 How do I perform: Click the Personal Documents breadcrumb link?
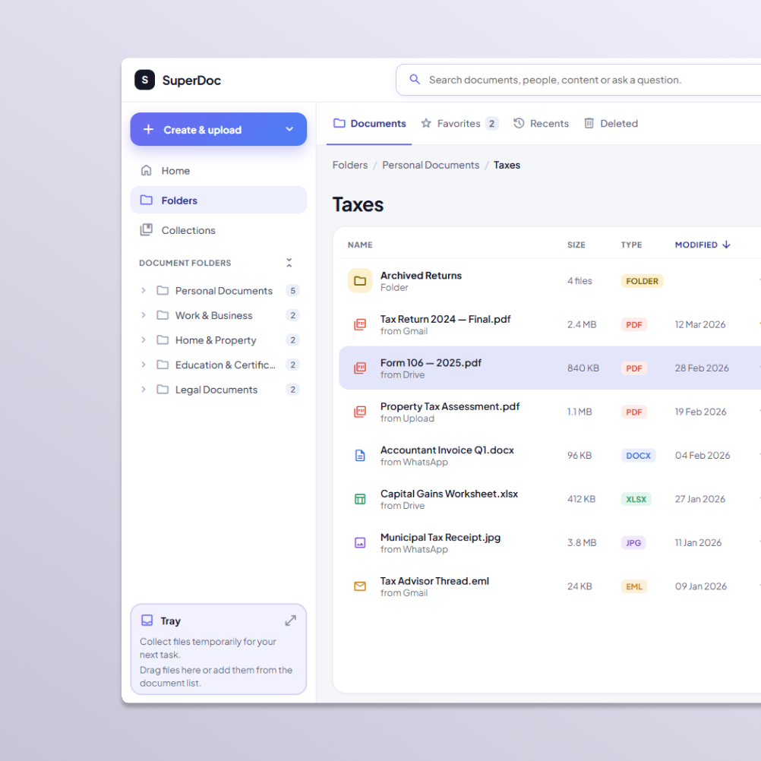431,166
